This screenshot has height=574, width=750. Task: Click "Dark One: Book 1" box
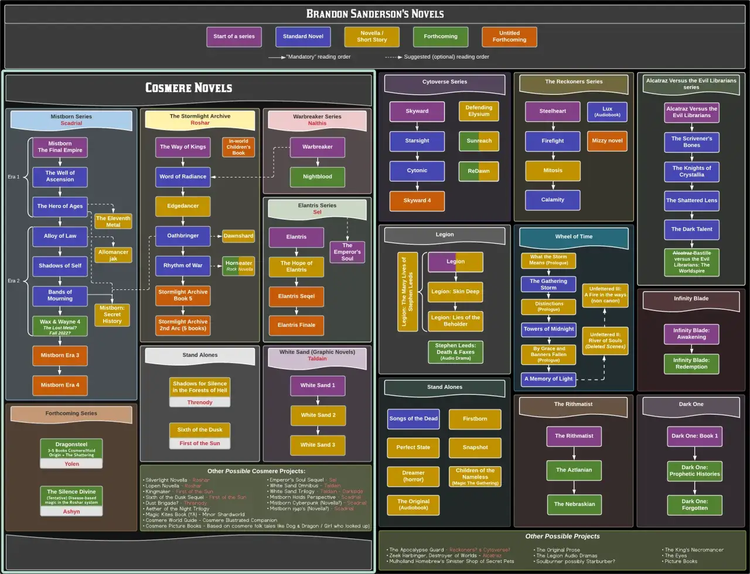[694, 436]
